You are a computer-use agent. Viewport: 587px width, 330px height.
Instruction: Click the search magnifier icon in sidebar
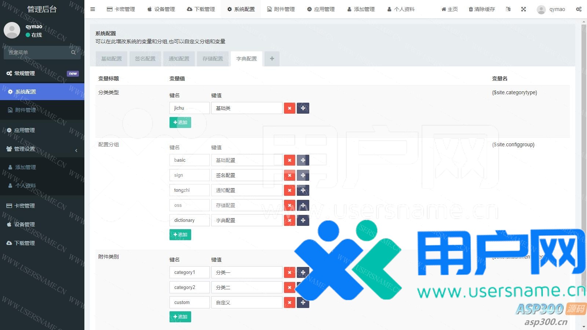pyautogui.click(x=73, y=52)
